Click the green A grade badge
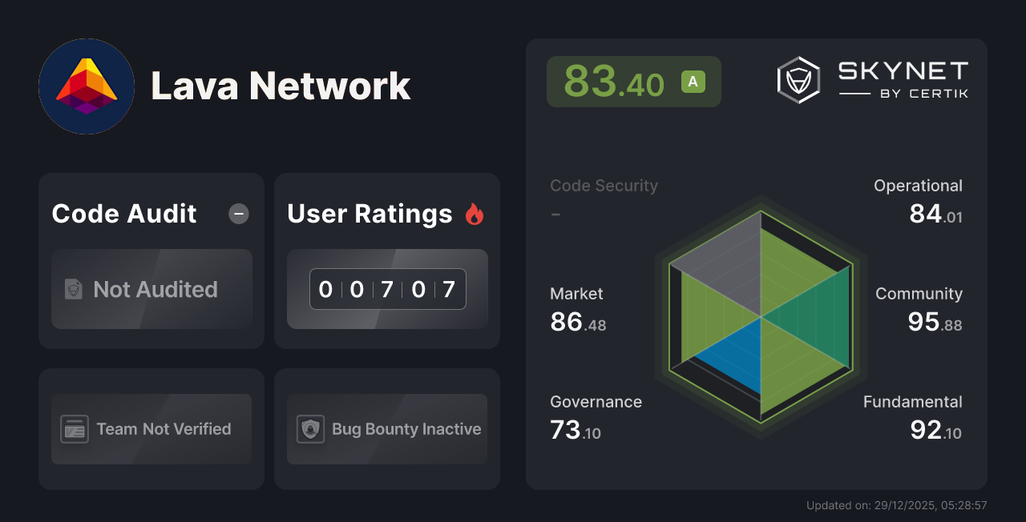The width and height of the screenshot is (1026, 522). [x=693, y=81]
